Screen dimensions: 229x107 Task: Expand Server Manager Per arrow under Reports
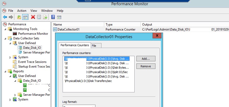[15, 95]
